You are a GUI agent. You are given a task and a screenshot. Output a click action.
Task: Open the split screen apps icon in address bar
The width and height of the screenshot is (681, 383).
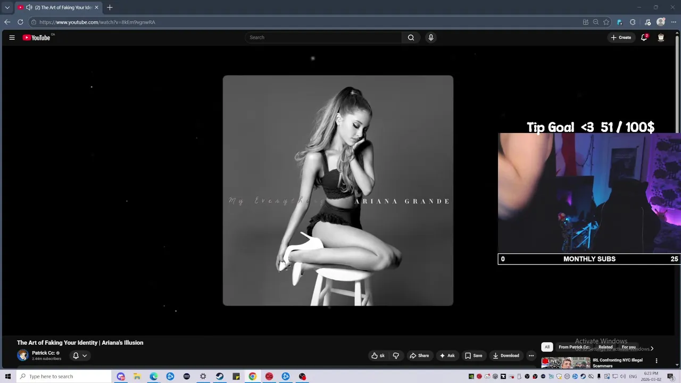586,22
